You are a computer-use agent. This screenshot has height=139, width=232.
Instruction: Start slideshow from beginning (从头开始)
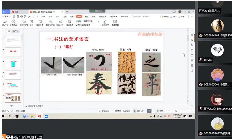coord(5,23)
